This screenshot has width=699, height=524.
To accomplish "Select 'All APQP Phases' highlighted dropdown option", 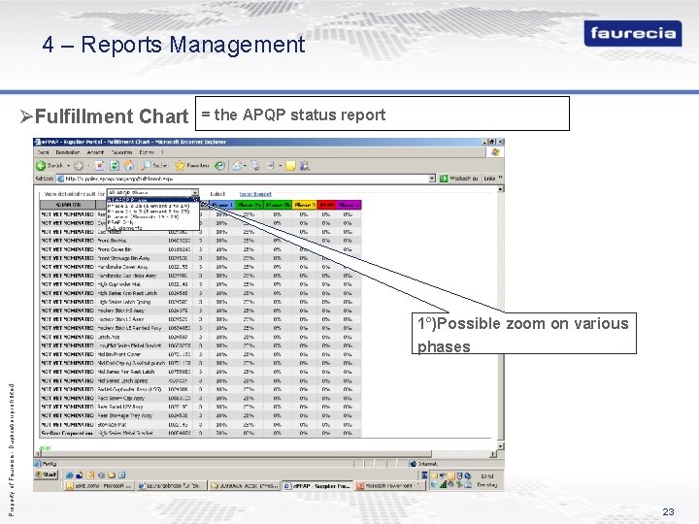I will tap(152, 201).
